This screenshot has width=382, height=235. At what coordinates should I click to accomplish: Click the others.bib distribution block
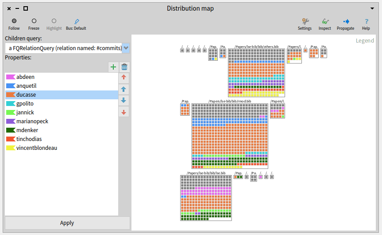tap(257, 73)
